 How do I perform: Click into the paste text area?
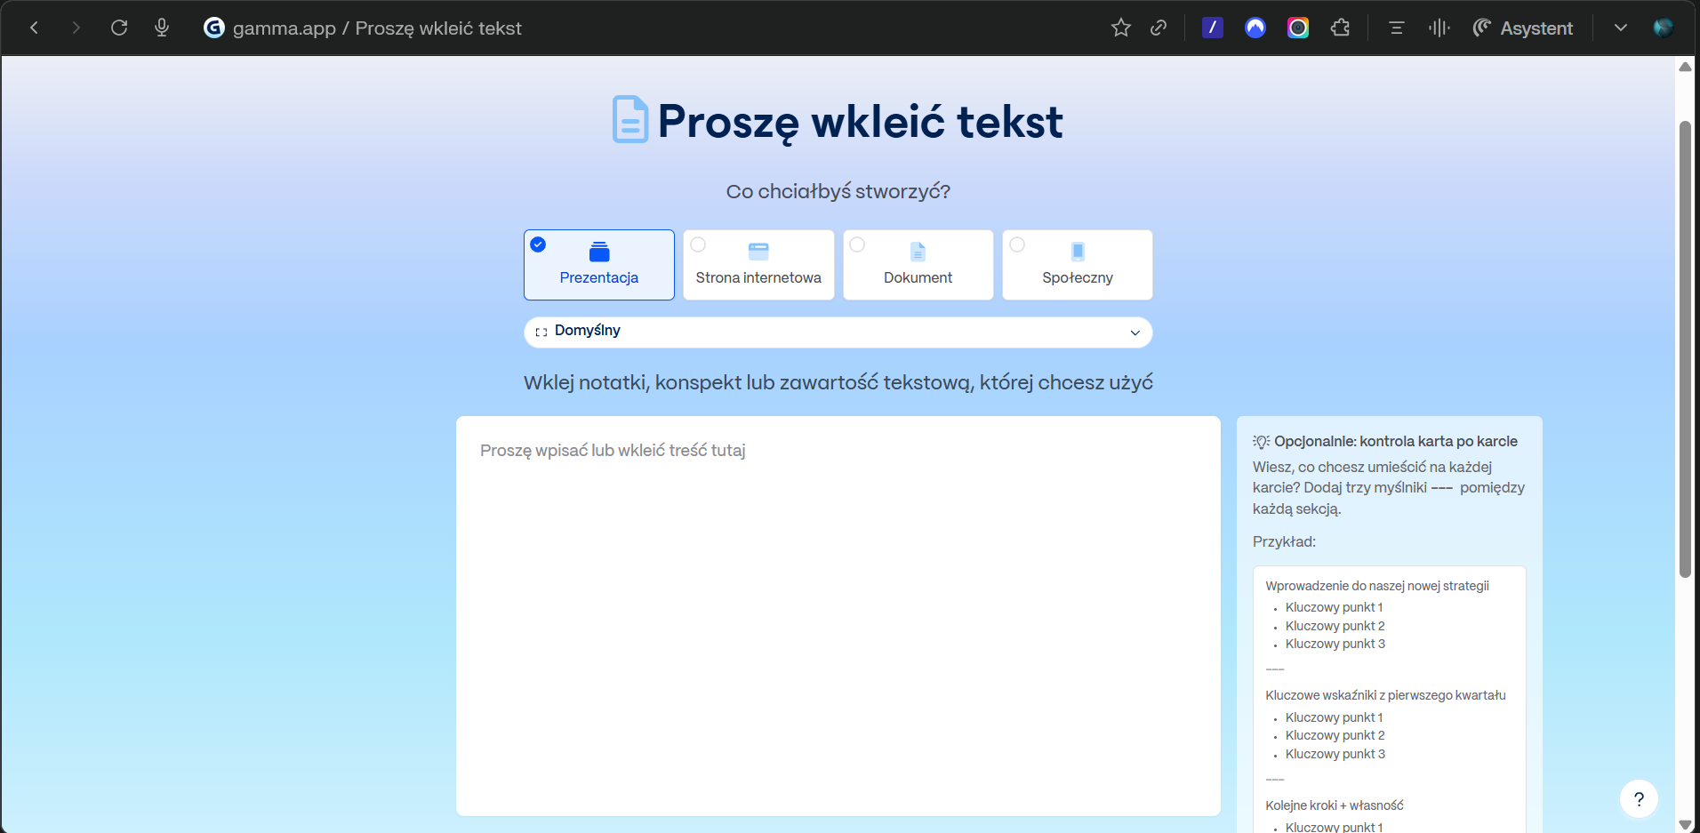(x=838, y=616)
